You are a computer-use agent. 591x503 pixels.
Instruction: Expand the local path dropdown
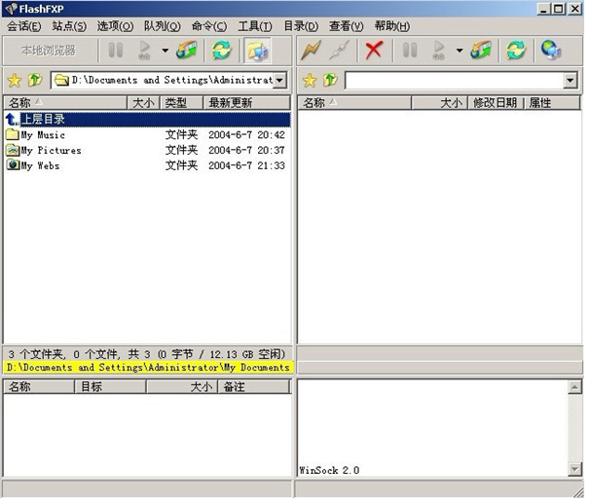(280, 81)
